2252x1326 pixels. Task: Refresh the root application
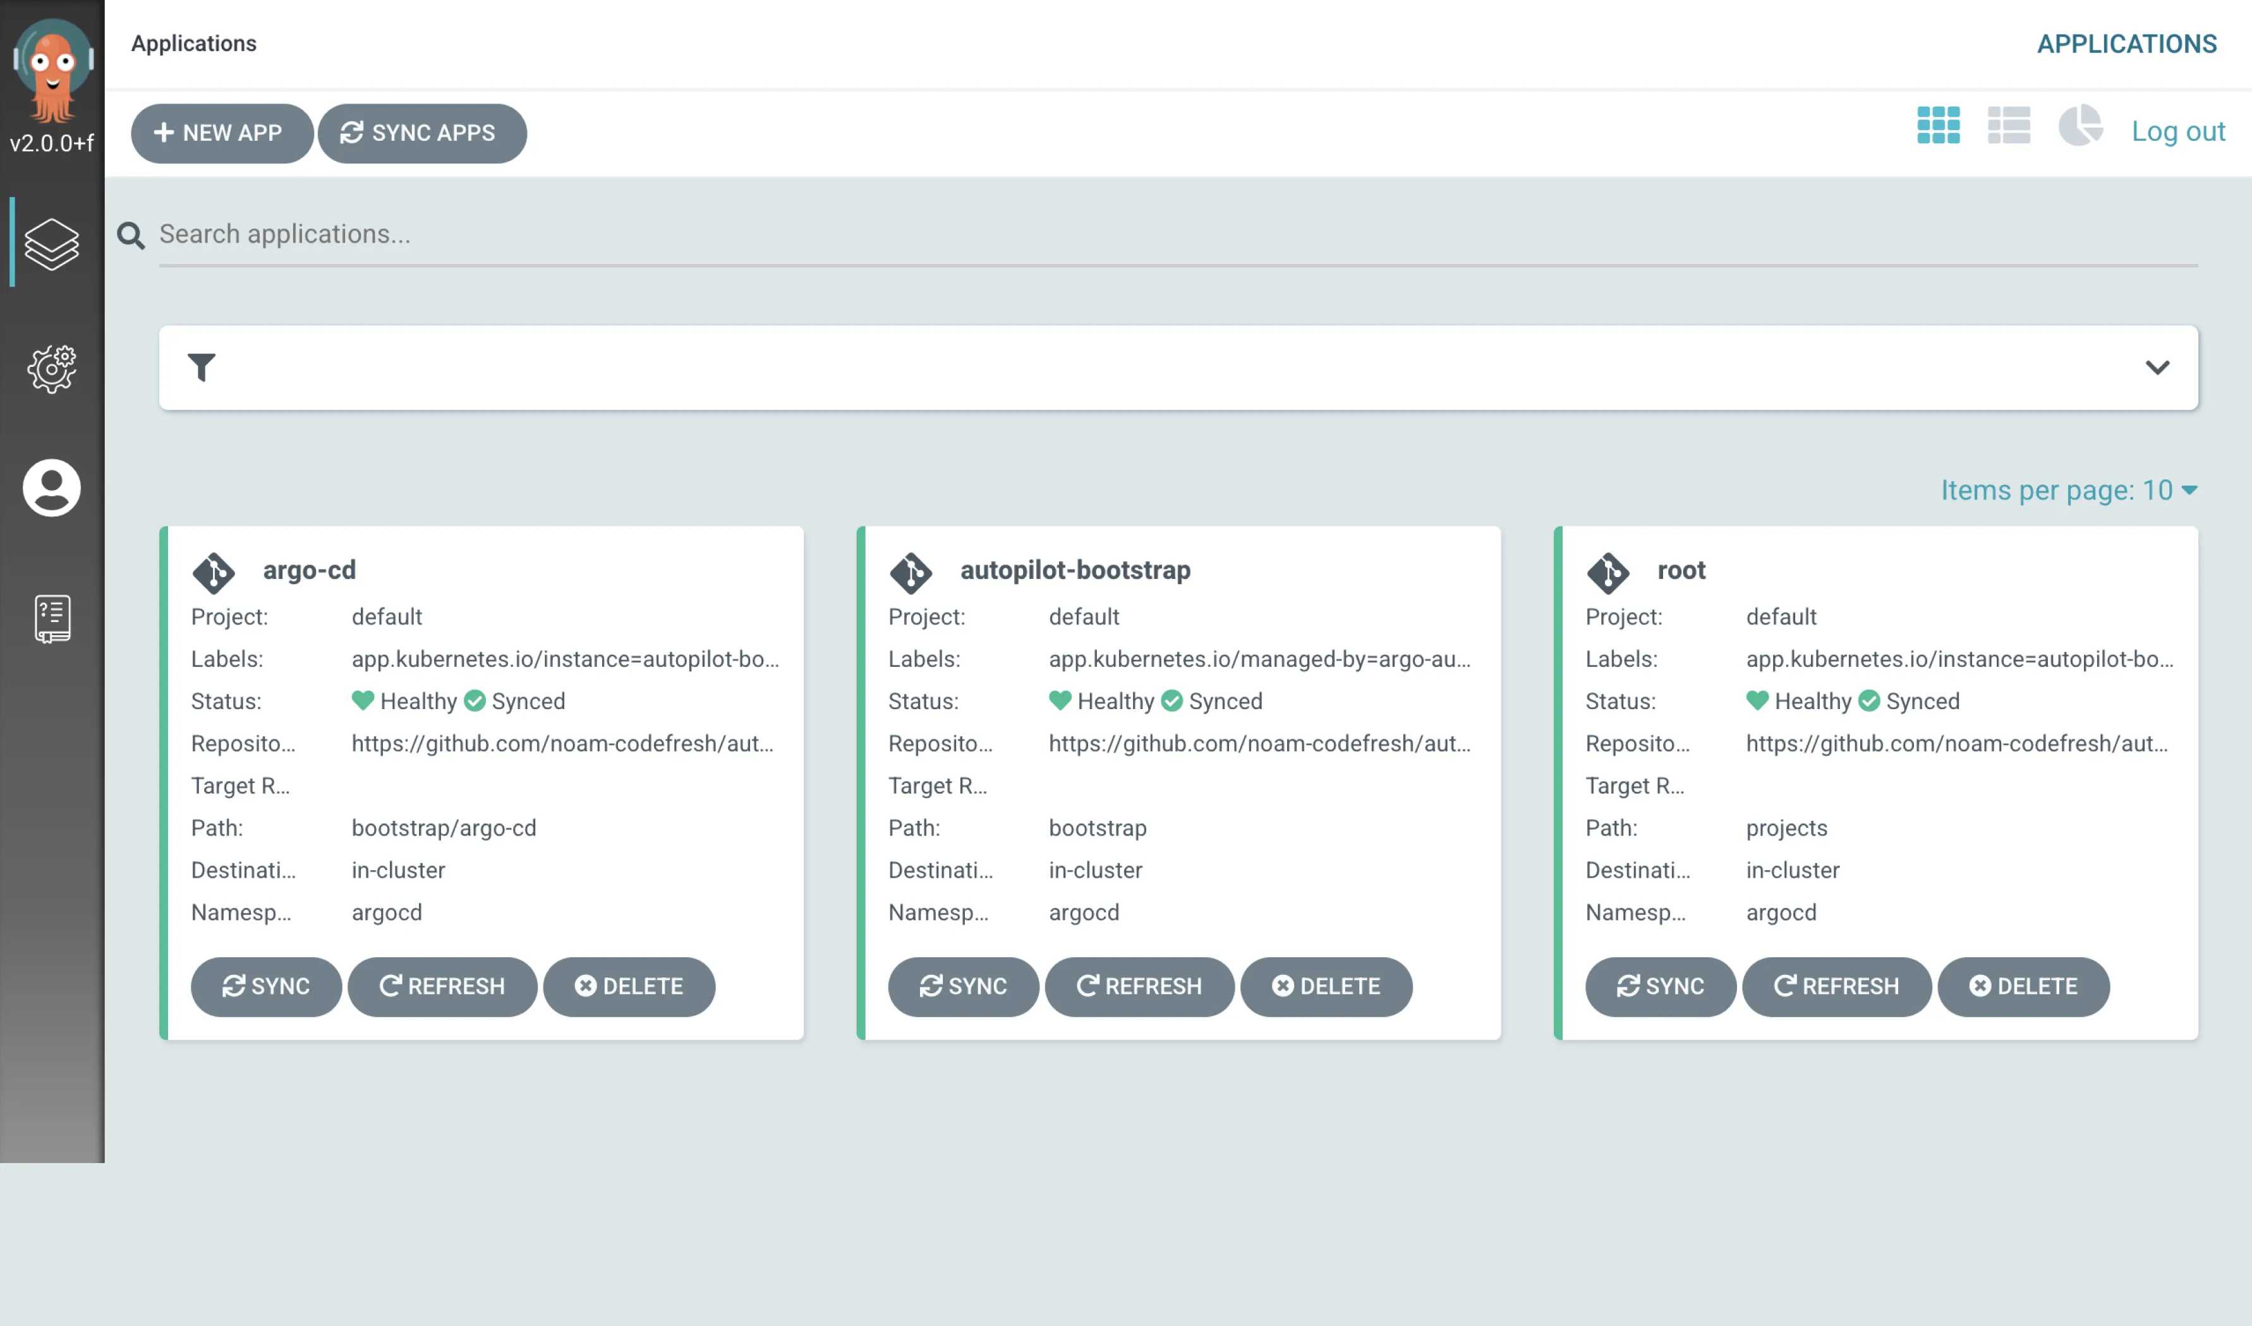[1836, 986]
